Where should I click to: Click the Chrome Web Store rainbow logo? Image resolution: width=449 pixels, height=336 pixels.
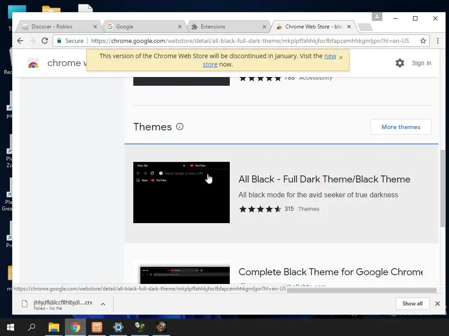click(33, 63)
